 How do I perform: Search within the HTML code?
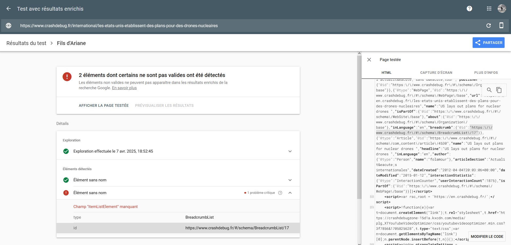489,90
